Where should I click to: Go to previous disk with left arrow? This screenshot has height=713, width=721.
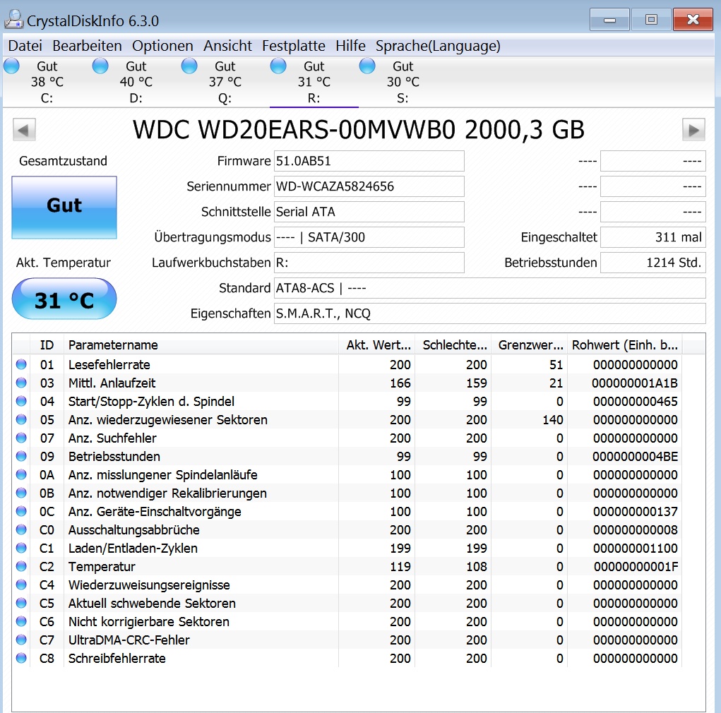[x=24, y=130]
